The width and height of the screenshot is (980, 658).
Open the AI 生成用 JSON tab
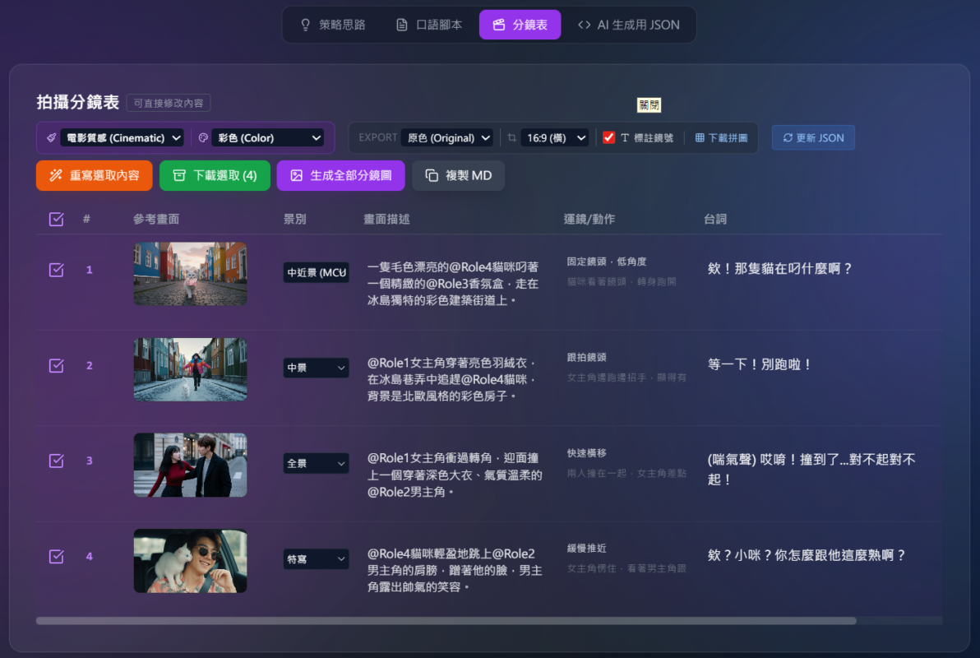[x=628, y=25]
